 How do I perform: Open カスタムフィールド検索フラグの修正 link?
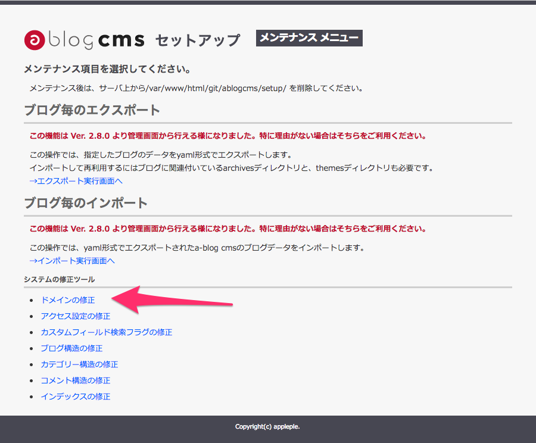click(106, 332)
